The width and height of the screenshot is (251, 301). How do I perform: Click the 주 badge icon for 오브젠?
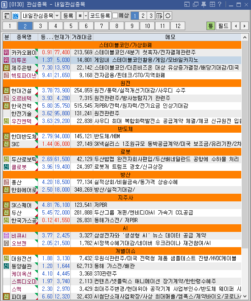tap(6, 243)
